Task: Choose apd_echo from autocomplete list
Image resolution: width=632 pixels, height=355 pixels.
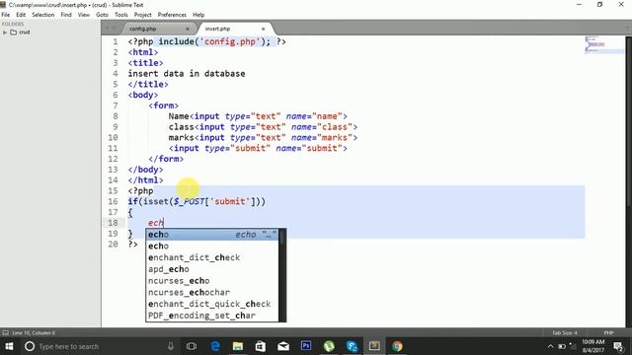Action: click(212, 269)
